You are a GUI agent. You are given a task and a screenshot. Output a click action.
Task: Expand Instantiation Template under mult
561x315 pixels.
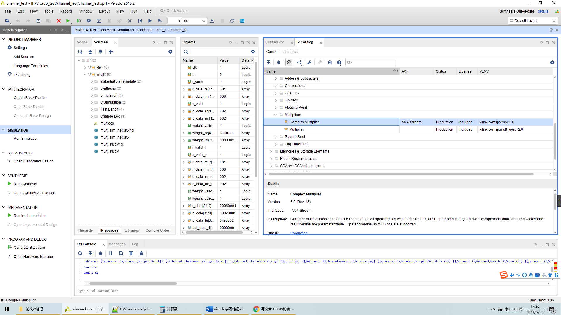(x=92, y=81)
